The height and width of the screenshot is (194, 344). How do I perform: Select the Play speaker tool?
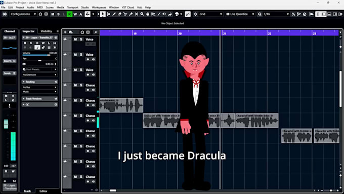[164, 14]
